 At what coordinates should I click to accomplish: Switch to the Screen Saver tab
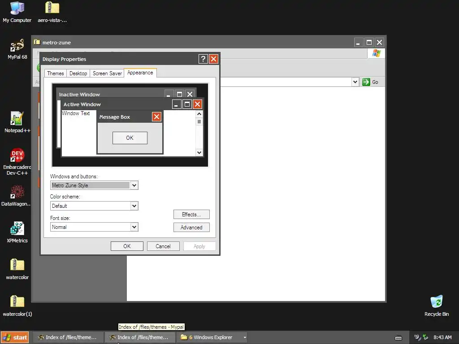(x=107, y=73)
